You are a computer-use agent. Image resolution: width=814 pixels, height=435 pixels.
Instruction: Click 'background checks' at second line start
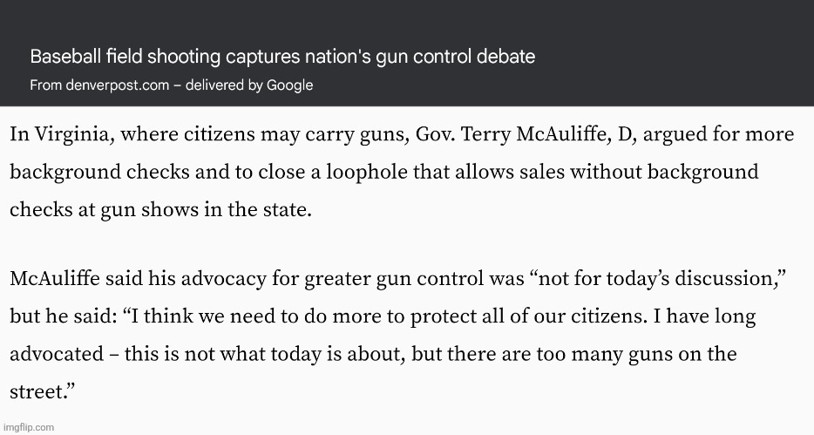99,173
